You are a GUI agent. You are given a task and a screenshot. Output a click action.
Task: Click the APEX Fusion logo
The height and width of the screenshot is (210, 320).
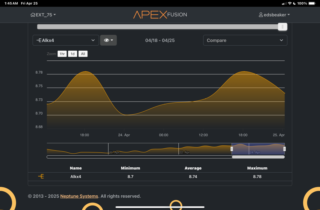[160, 15]
